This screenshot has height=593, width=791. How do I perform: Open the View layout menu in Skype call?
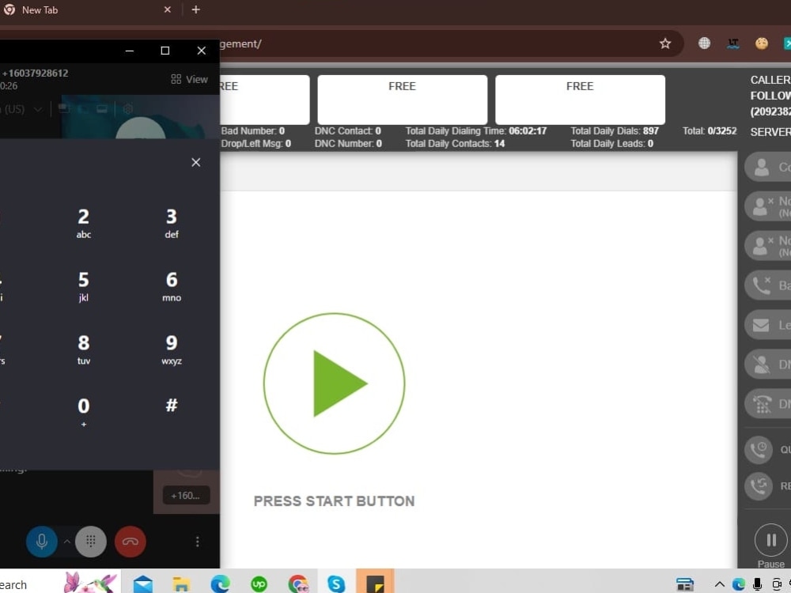click(189, 79)
